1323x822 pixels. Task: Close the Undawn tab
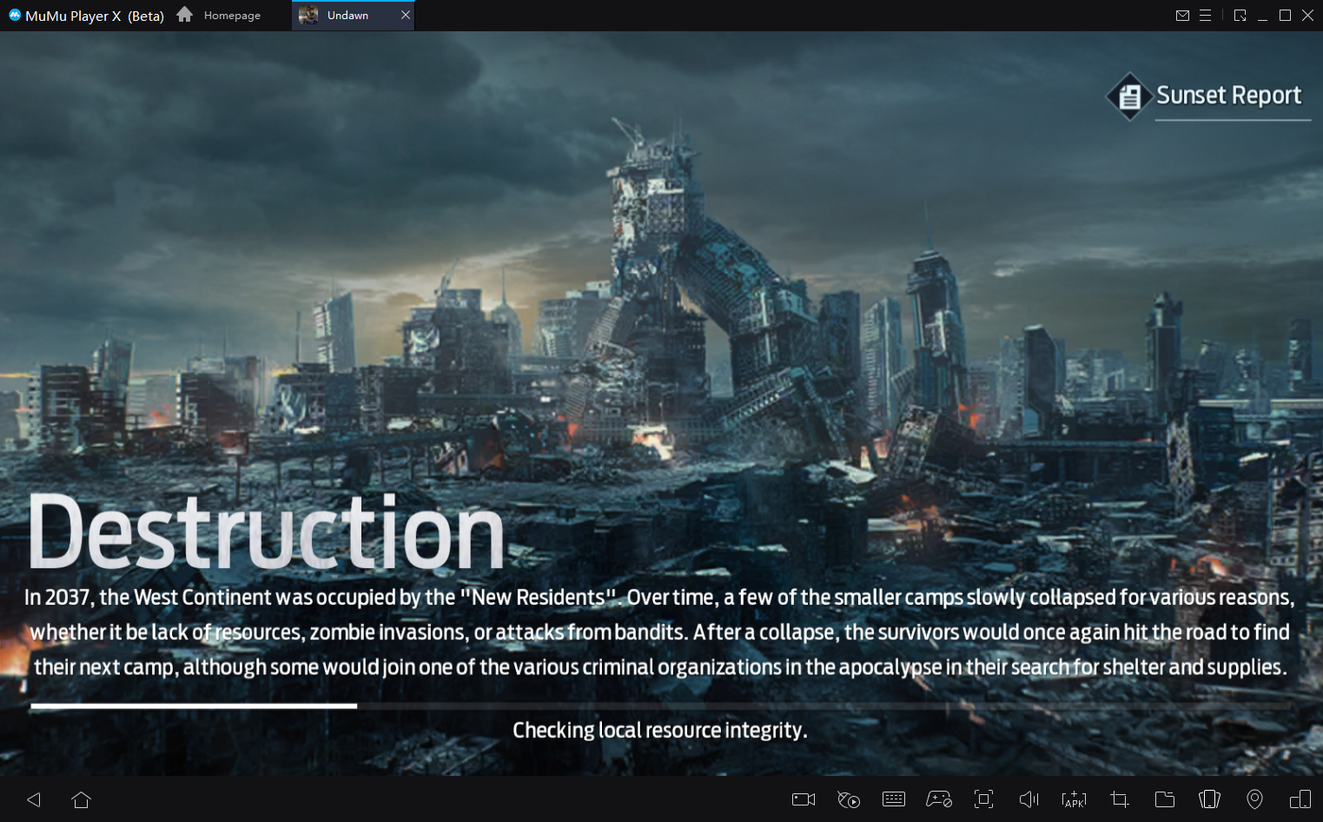pos(405,16)
